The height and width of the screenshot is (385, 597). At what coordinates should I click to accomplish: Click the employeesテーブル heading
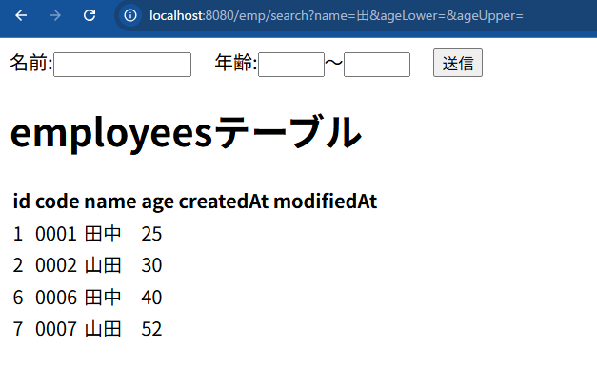186,132
